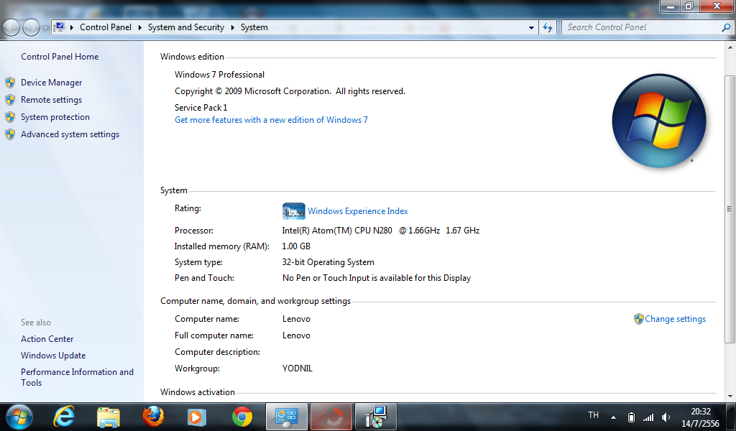Launch Internet Explorer from taskbar
The image size is (736, 431).
[x=64, y=417]
